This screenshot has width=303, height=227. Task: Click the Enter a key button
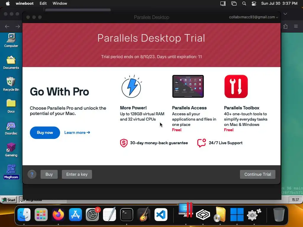click(x=77, y=174)
